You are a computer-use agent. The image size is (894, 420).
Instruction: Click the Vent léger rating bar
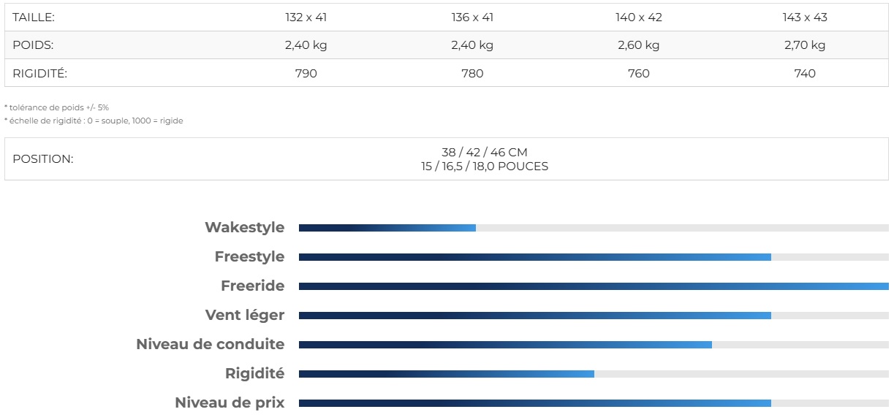[x=594, y=316]
